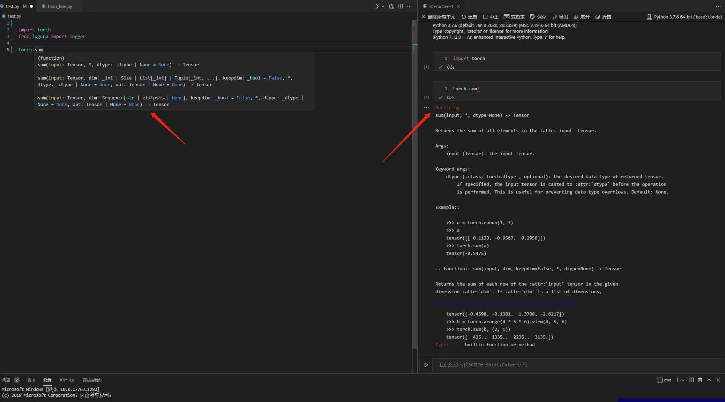Export the session using 导出

tap(560, 17)
